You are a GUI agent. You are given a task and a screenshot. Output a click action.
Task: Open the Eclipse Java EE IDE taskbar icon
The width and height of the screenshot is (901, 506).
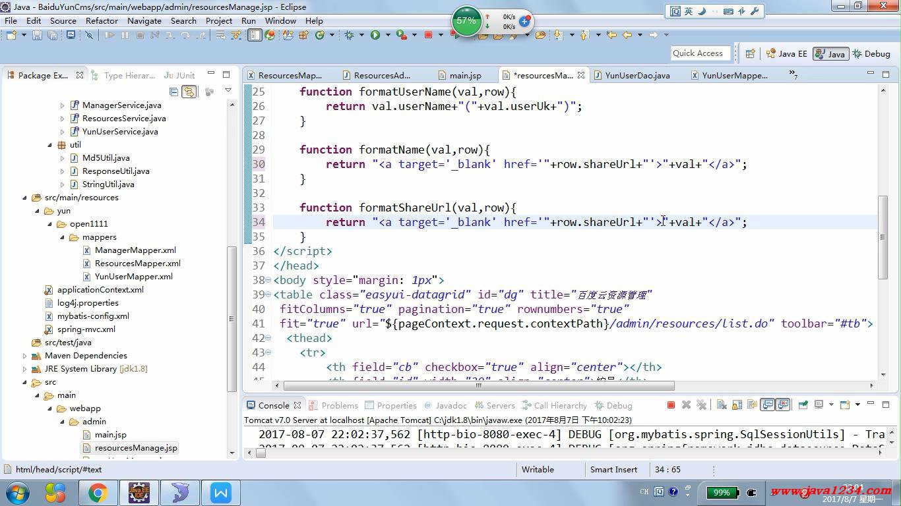coord(139,493)
